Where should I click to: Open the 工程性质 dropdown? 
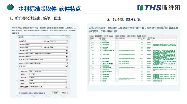(x=66, y=84)
